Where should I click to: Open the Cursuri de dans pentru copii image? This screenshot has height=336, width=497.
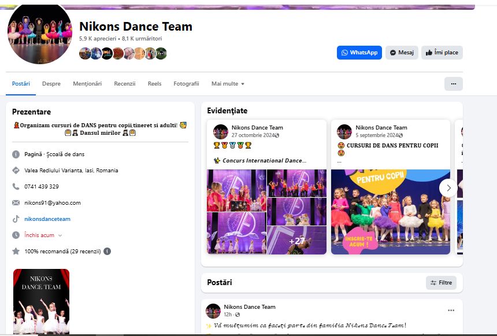(391, 212)
